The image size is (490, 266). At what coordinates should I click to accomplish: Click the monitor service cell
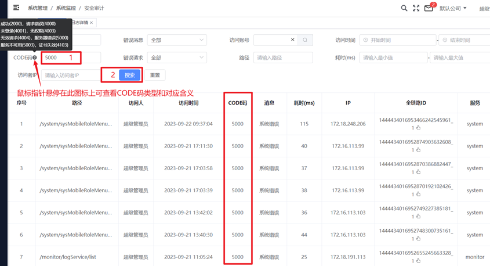tap(475, 257)
